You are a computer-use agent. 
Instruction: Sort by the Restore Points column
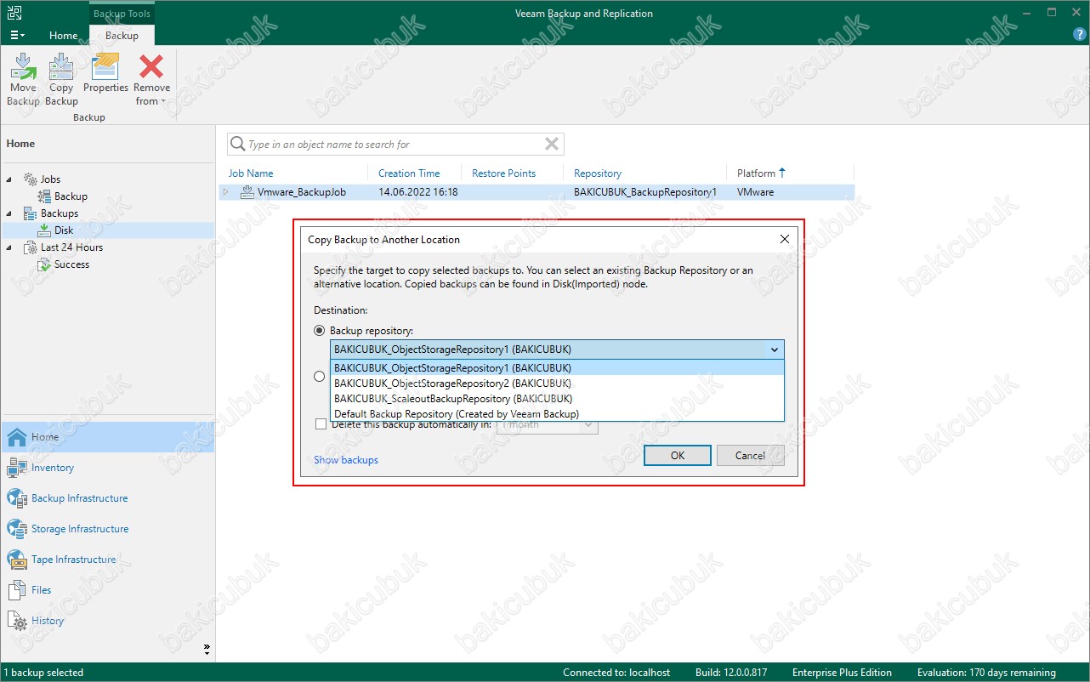point(503,173)
